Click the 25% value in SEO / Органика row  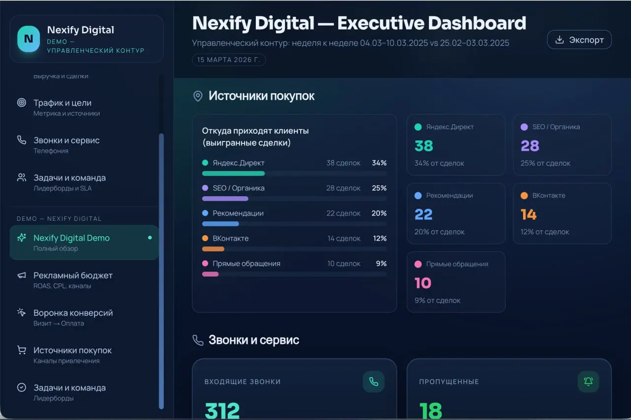379,188
